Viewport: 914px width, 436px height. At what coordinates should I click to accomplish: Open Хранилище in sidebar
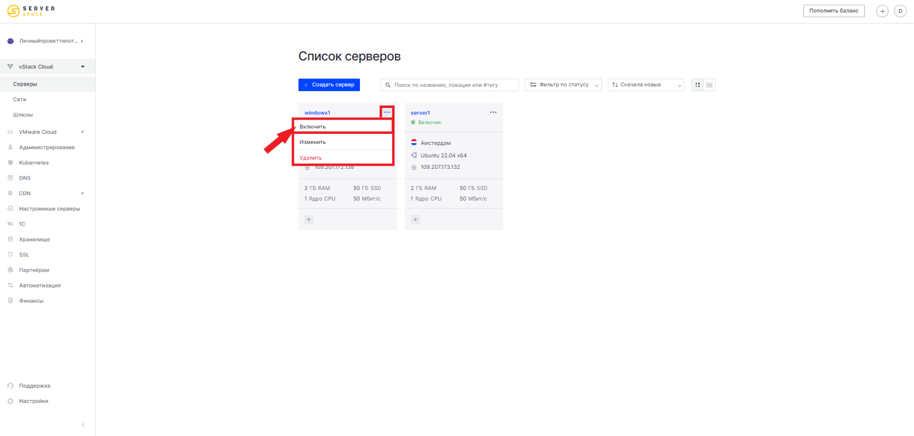tap(35, 239)
